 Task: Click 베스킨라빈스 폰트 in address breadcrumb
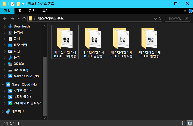[51, 18]
